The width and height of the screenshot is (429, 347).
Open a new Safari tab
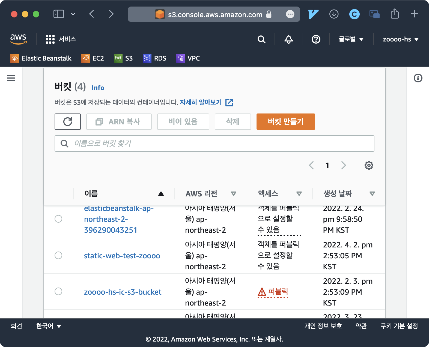(415, 14)
